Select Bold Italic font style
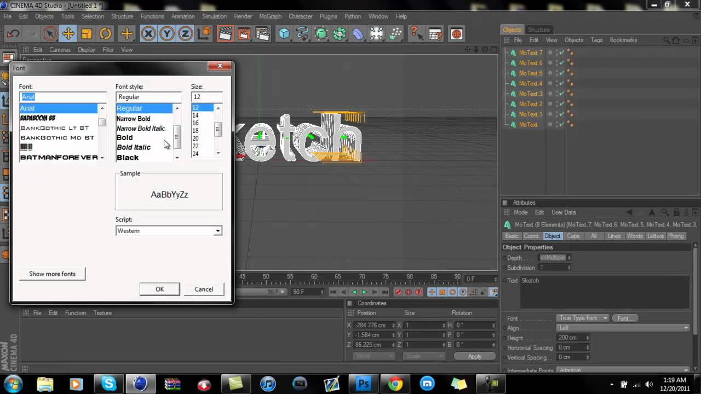Viewport: 701px width, 394px height. 134,147
